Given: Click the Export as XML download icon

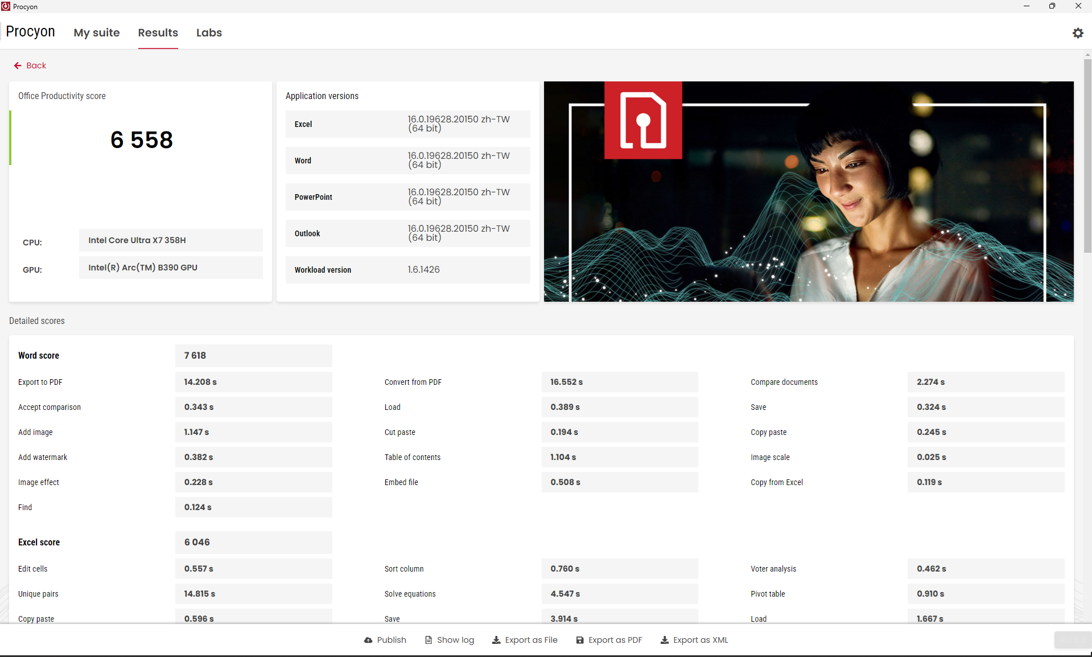Looking at the screenshot, I should click(x=664, y=640).
